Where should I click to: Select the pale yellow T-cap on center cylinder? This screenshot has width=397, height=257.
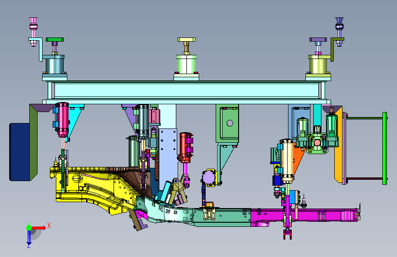186,40
